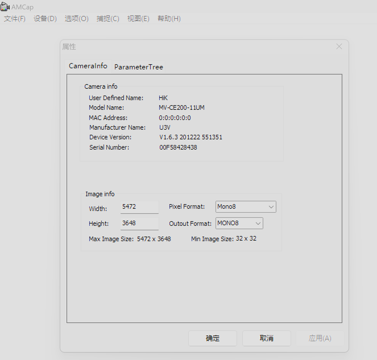Click the Max Image Size 5472 x 3648 value

(x=154, y=239)
